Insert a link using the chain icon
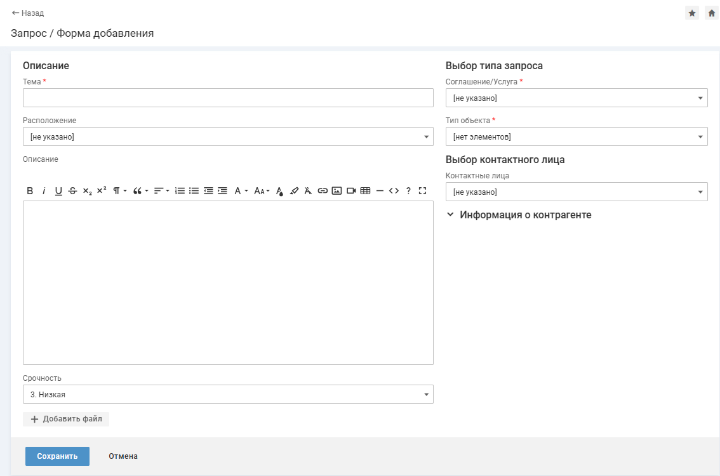The height and width of the screenshot is (476, 720). tap(323, 190)
